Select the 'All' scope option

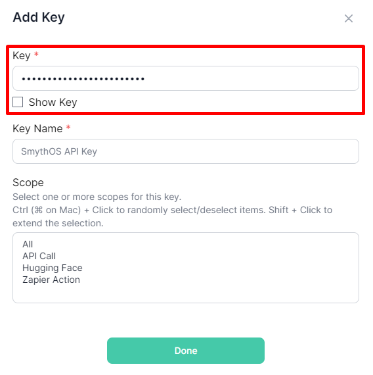[28, 244]
